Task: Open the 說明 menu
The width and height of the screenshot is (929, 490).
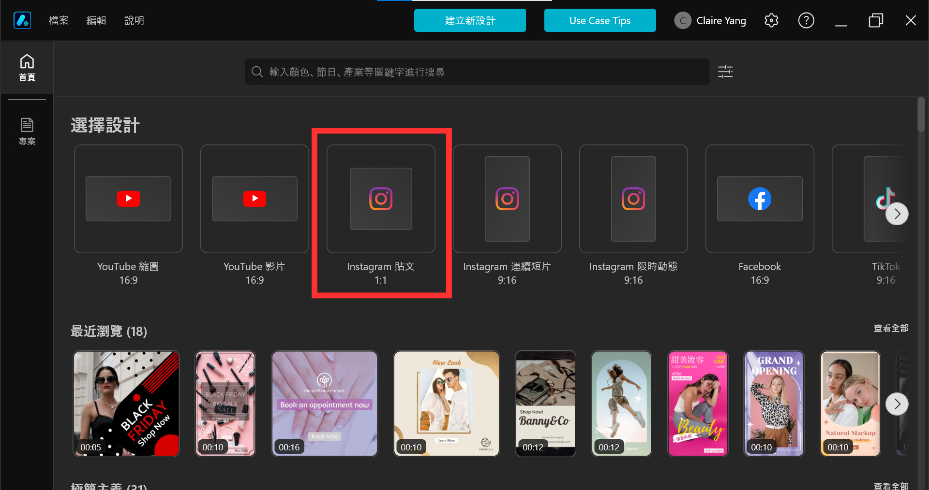Action: coord(134,20)
